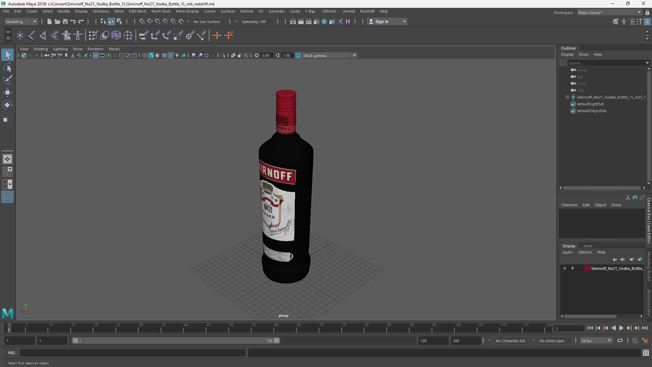Viewport: 652px width, 367px height.
Task: Toggle layer playback P box
Action: 573,268
